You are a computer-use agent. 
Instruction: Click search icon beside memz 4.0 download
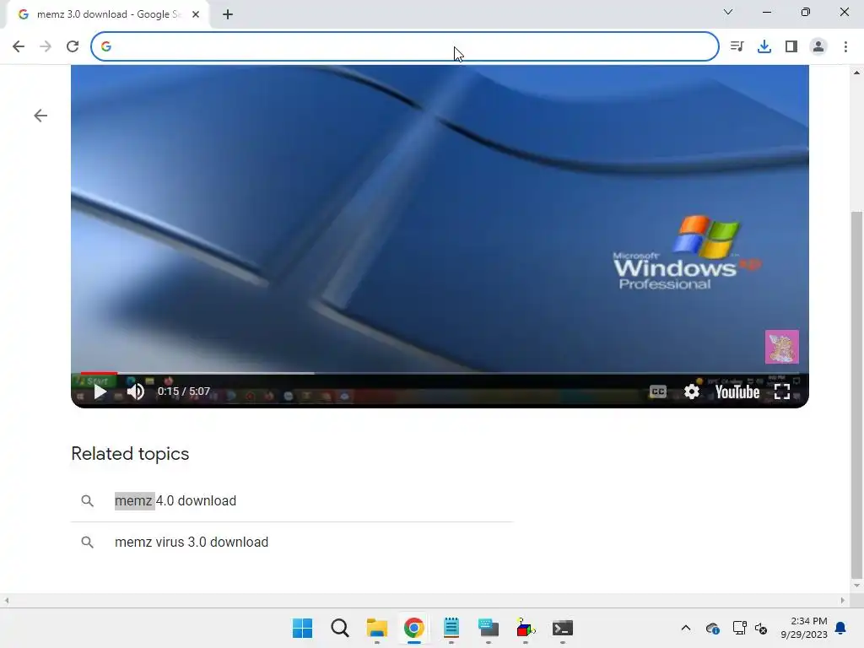[x=87, y=500]
